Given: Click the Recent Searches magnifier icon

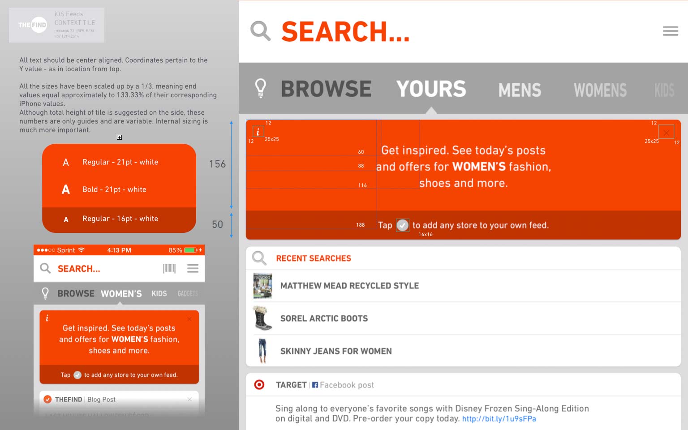Looking at the screenshot, I should coord(259,258).
